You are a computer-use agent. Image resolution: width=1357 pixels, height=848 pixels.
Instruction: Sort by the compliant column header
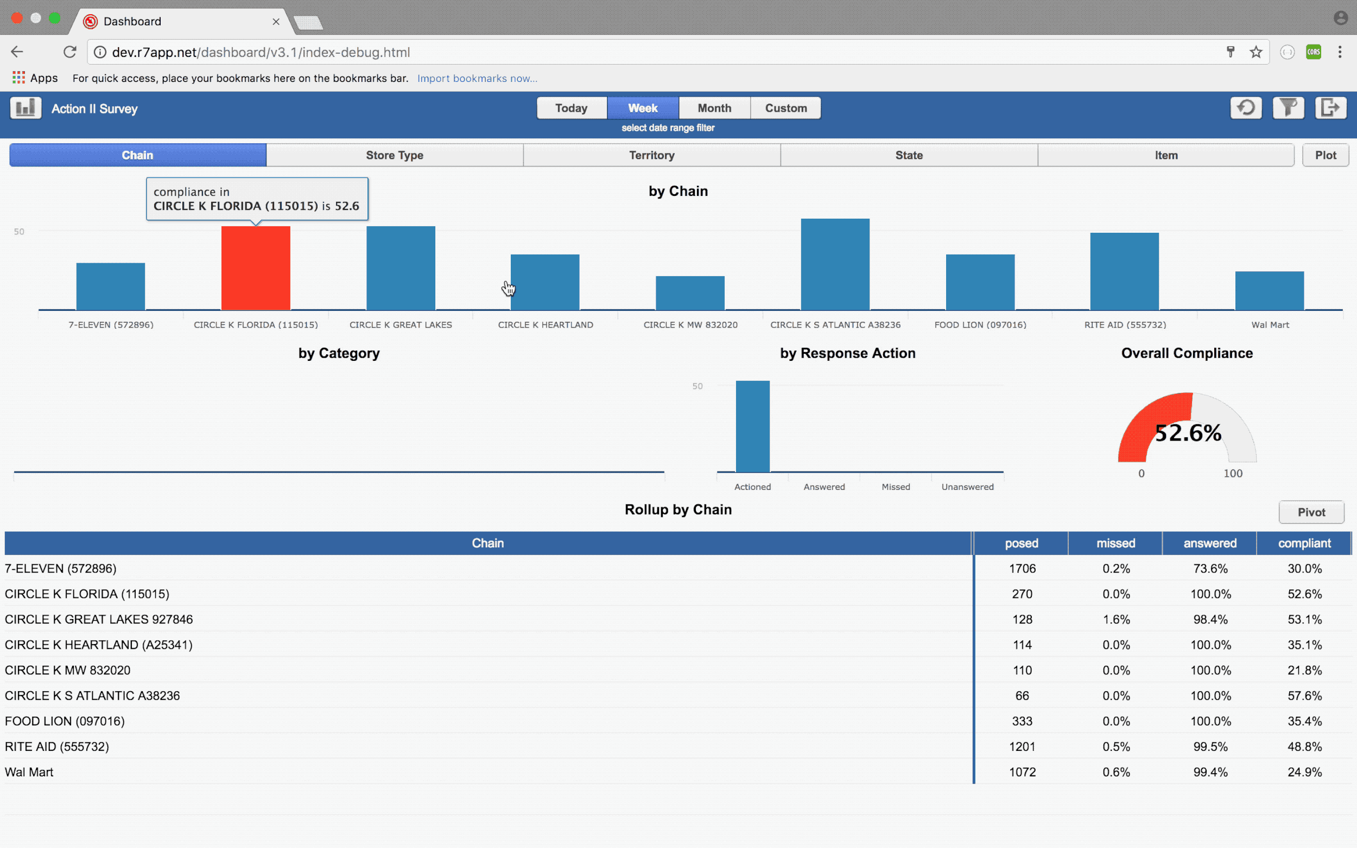1304,543
